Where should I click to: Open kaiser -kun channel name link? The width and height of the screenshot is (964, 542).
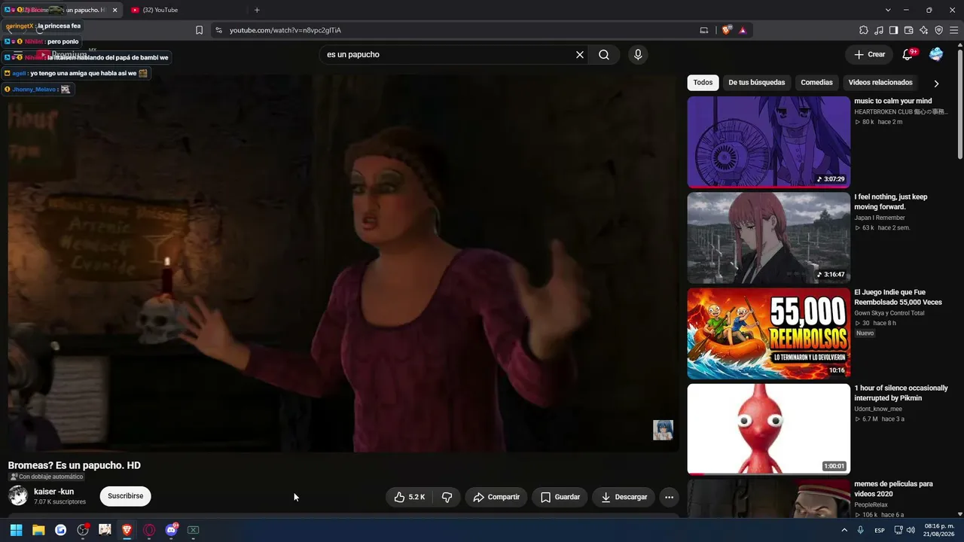53,492
